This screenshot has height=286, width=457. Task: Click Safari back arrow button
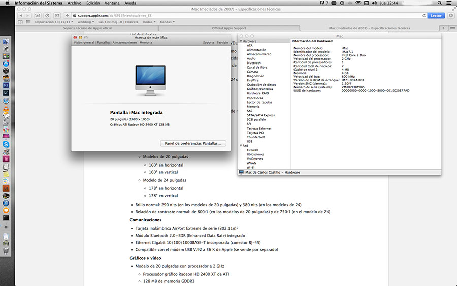coord(21,15)
